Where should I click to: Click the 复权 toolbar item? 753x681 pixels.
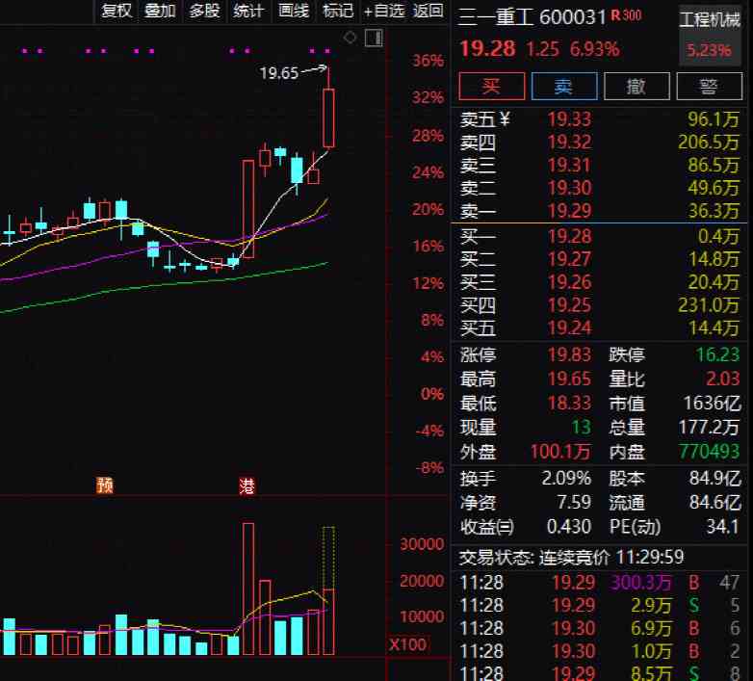tap(117, 10)
